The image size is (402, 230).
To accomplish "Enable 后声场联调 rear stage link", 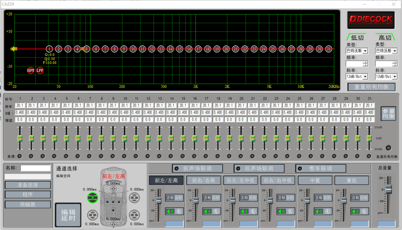I will 259,168.
